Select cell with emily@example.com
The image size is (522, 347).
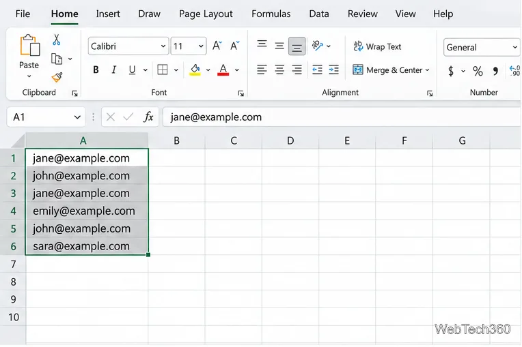click(x=87, y=211)
